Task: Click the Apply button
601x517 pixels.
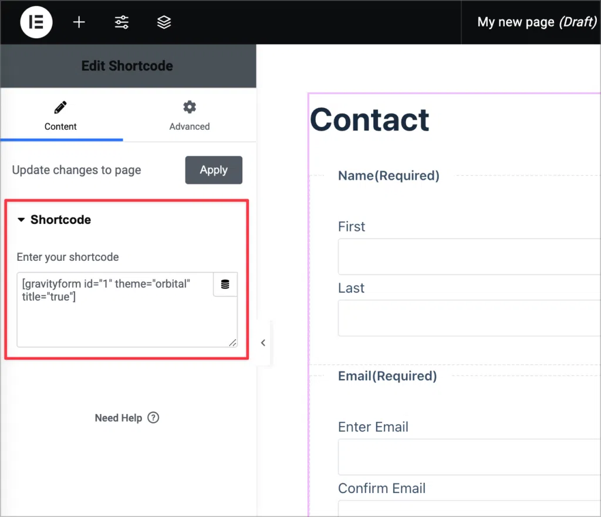Action: [x=214, y=170]
